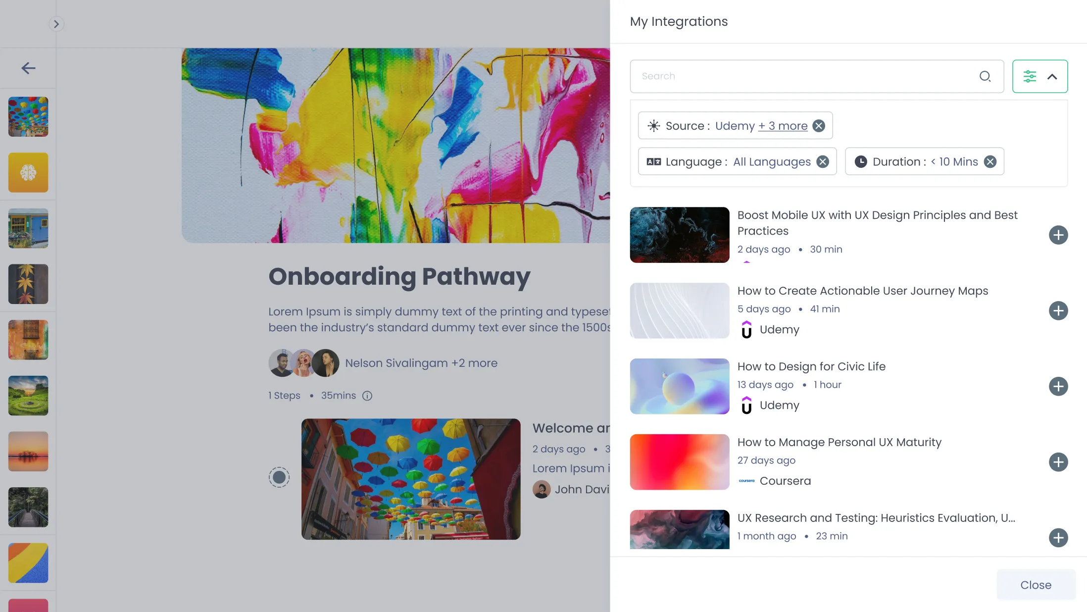The width and height of the screenshot is (1087, 612).
Task: Remove the Language filter chip
Action: 823,162
